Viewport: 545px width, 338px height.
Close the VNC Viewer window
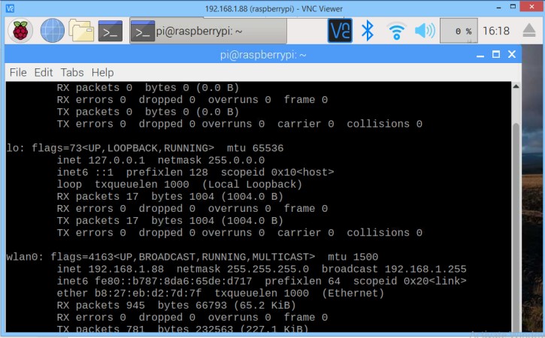click(532, 7)
